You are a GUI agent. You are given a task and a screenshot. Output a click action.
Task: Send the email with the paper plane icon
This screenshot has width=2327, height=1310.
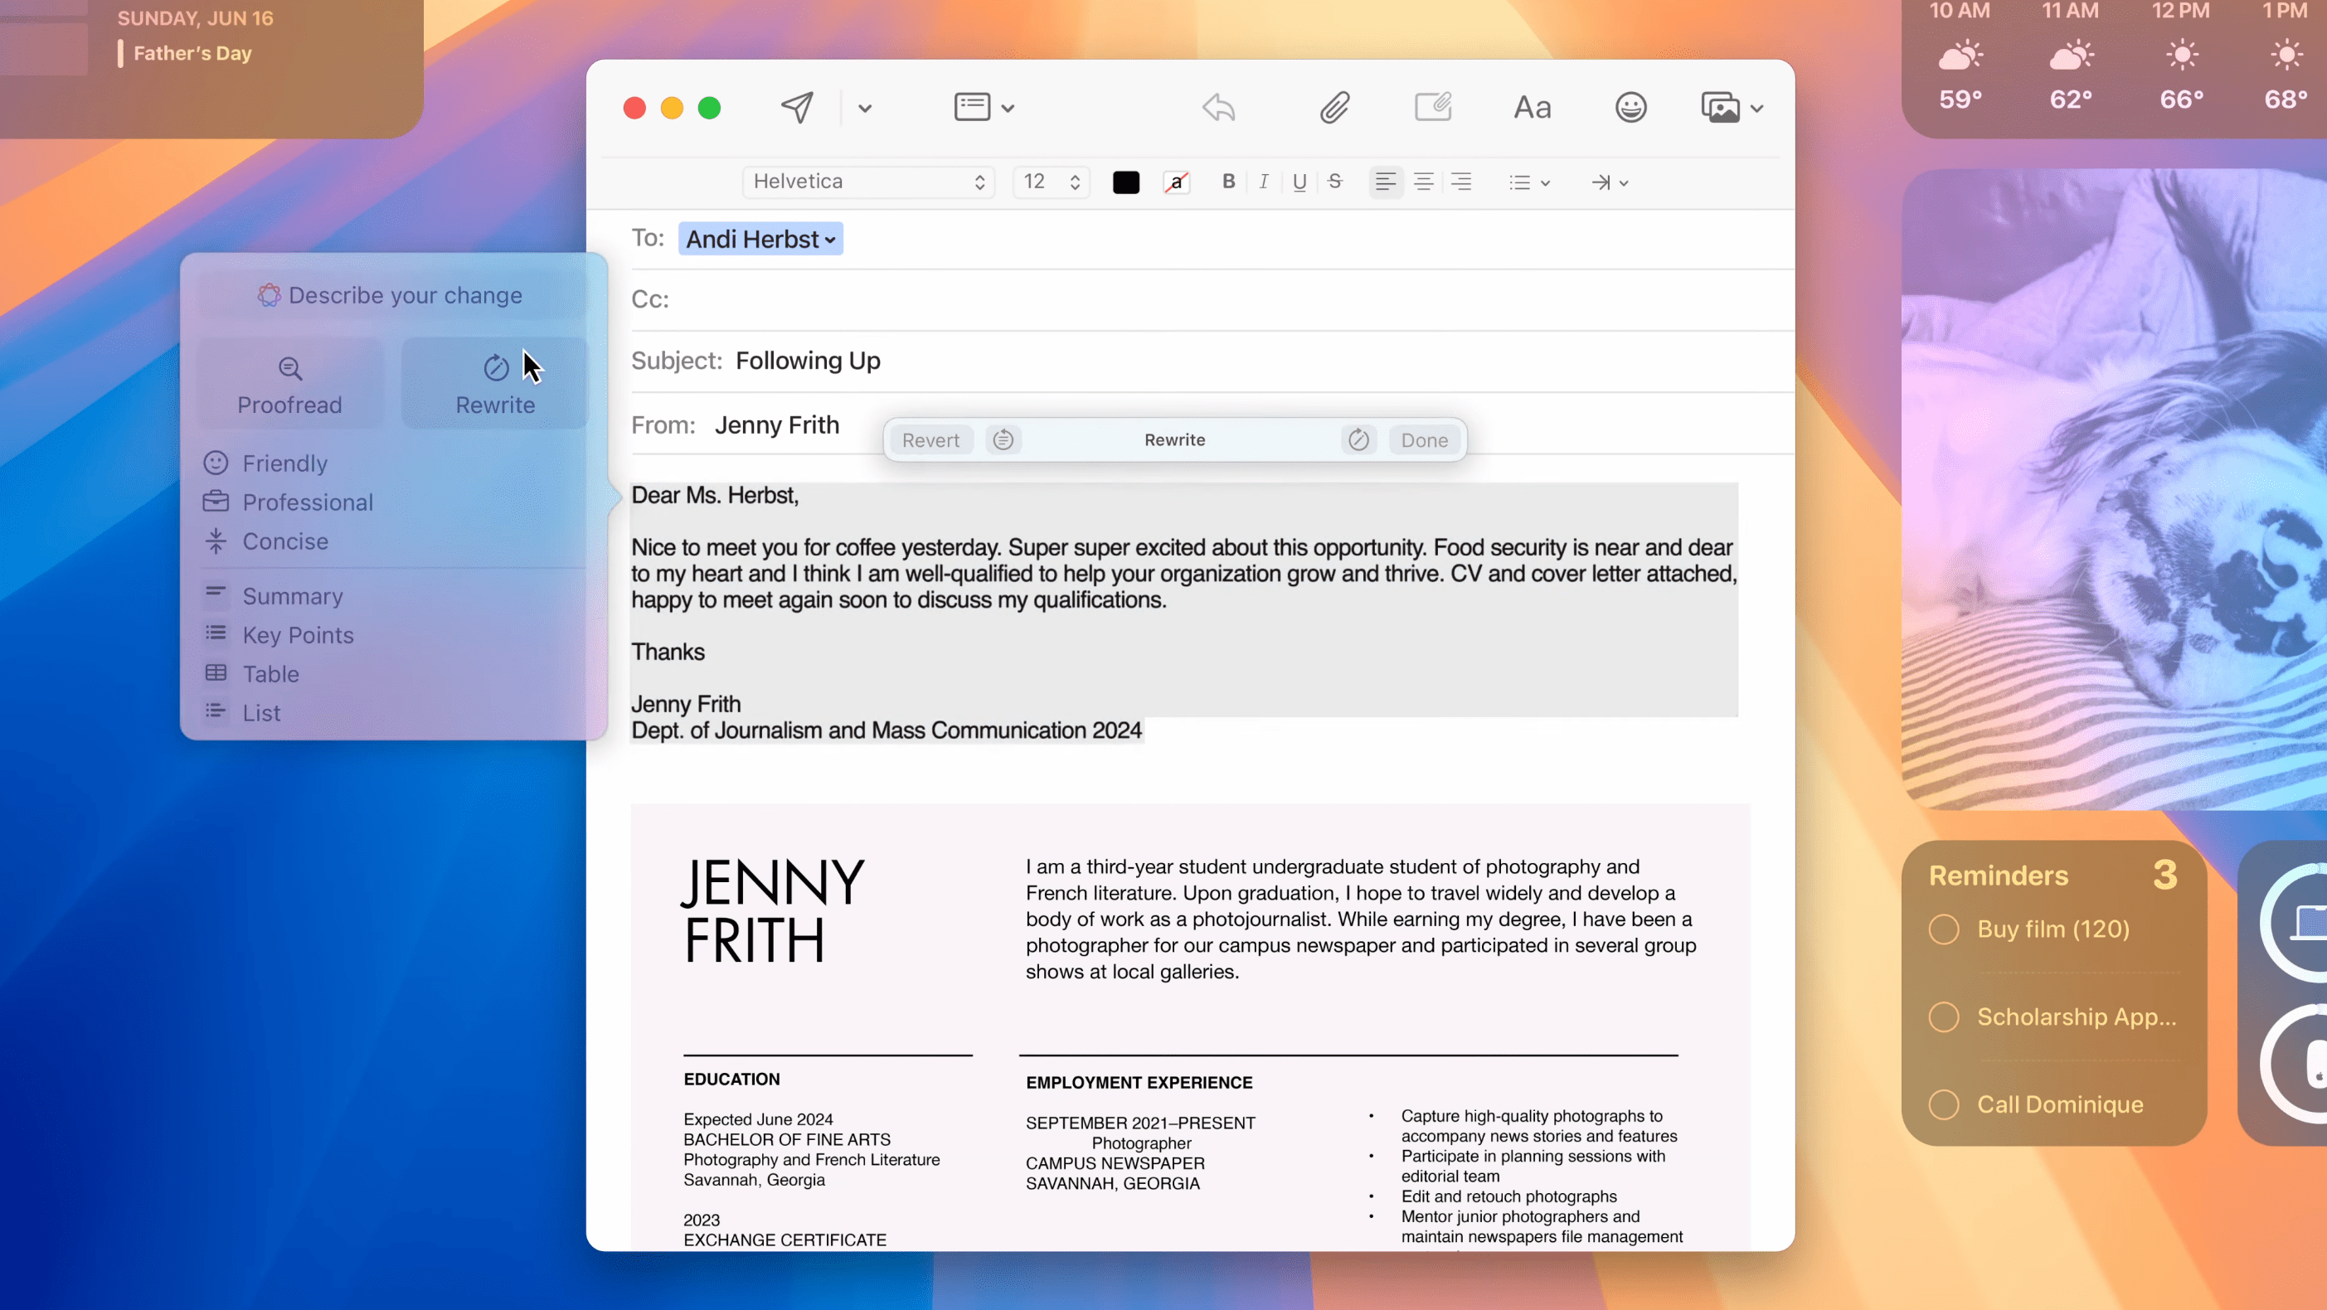pos(796,108)
